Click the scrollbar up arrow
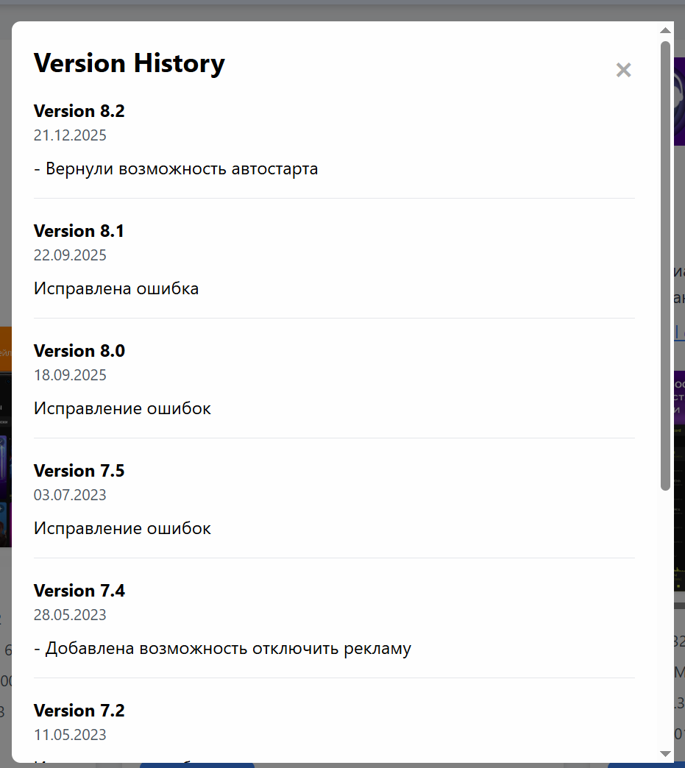Viewport: 685px width, 768px height. [665, 31]
